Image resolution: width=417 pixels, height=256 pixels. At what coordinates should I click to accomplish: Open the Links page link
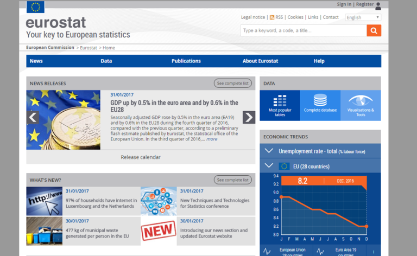(313, 17)
